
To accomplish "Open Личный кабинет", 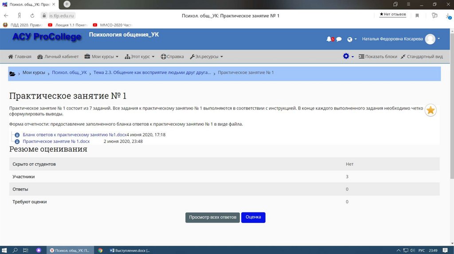I will [x=58, y=57].
